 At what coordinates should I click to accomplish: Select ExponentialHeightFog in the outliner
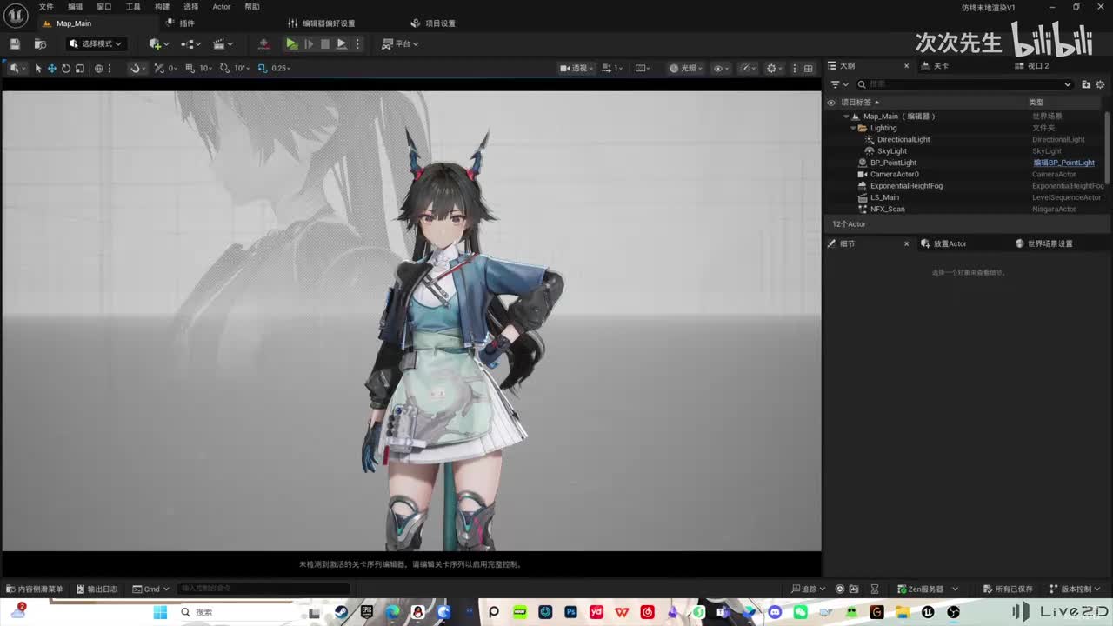[x=906, y=186]
